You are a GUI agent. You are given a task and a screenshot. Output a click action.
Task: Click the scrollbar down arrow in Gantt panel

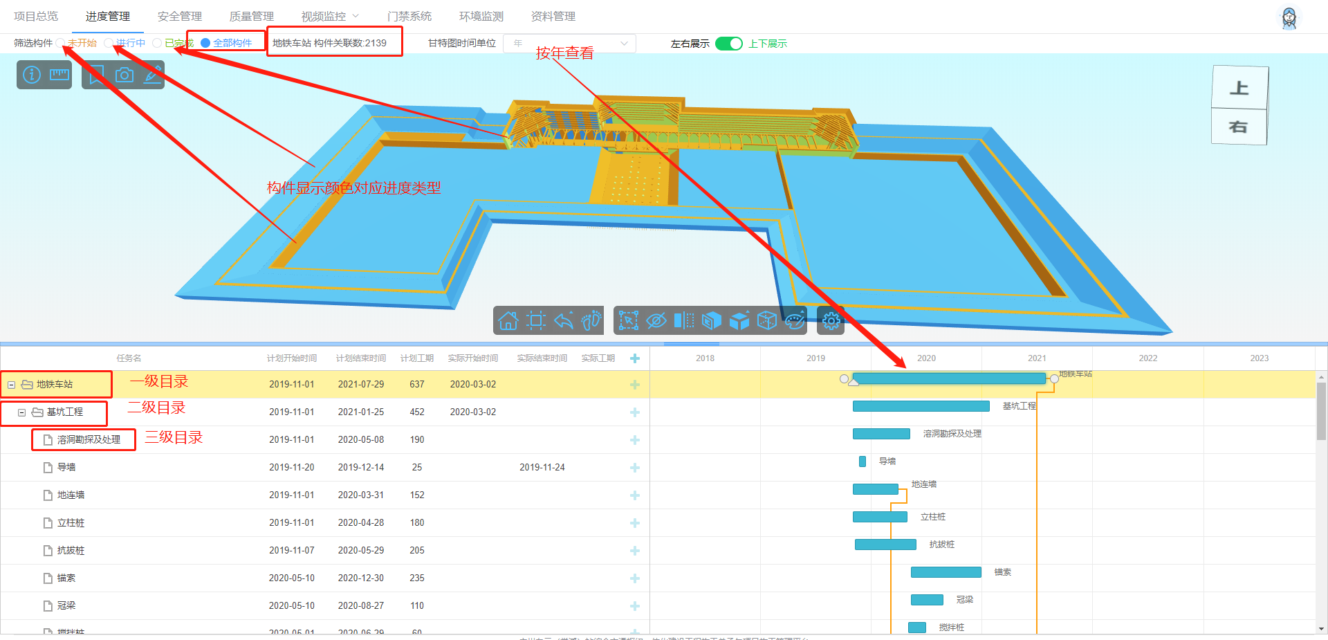pyautogui.click(x=1321, y=629)
